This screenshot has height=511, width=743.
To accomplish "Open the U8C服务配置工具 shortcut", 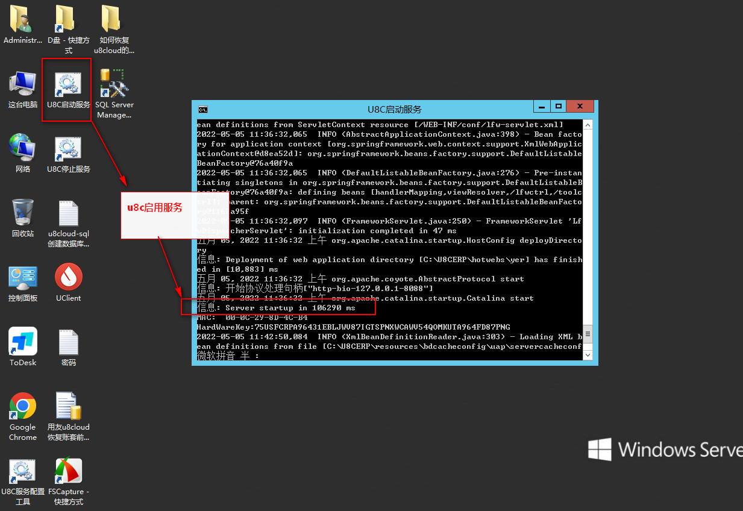I will (x=23, y=472).
